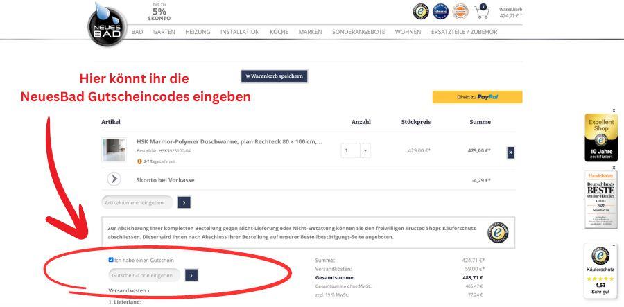Click the blue Idealo badge in header
This screenshot has height=307, width=624.
tap(441, 11)
